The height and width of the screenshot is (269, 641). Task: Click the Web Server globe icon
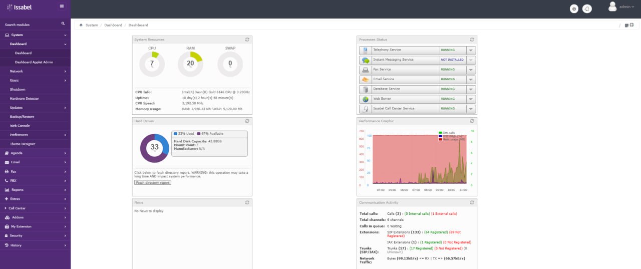[x=366, y=99]
